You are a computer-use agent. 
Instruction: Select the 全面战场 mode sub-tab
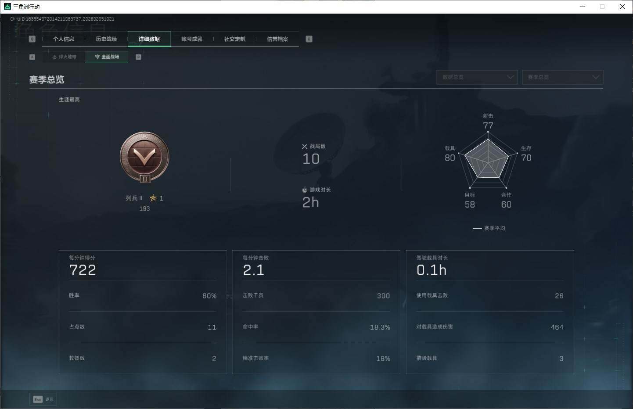pyautogui.click(x=107, y=57)
